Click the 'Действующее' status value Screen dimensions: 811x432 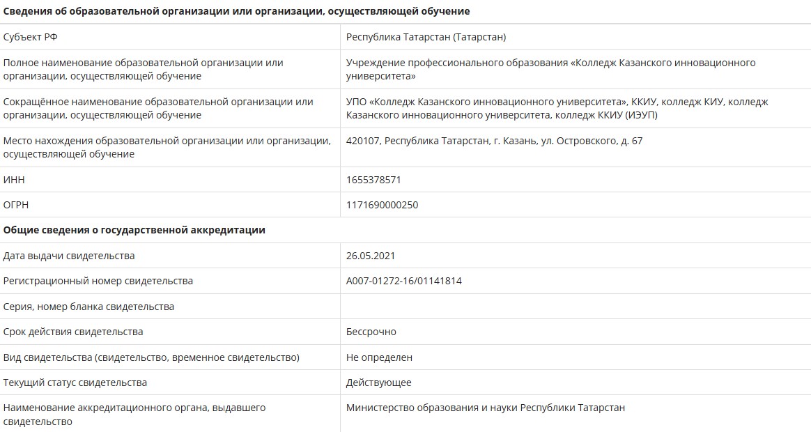(379, 383)
